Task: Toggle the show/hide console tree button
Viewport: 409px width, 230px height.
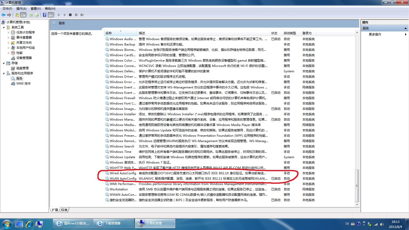Action: 23,15
